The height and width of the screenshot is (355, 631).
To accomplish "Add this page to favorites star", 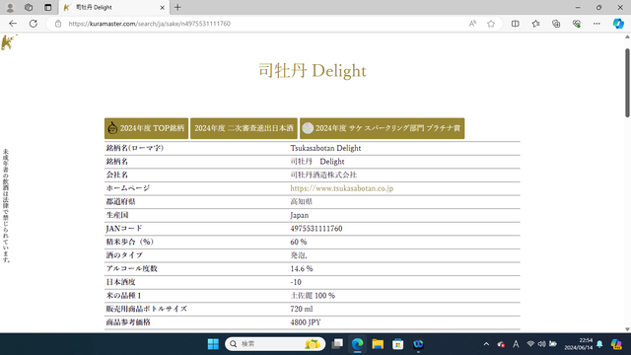I will [491, 24].
